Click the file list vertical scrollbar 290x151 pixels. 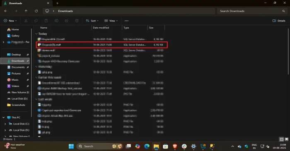coord(288,51)
